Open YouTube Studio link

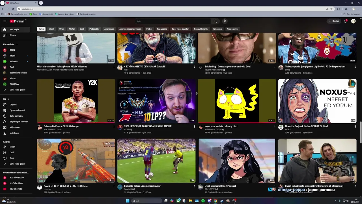tap(16, 178)
